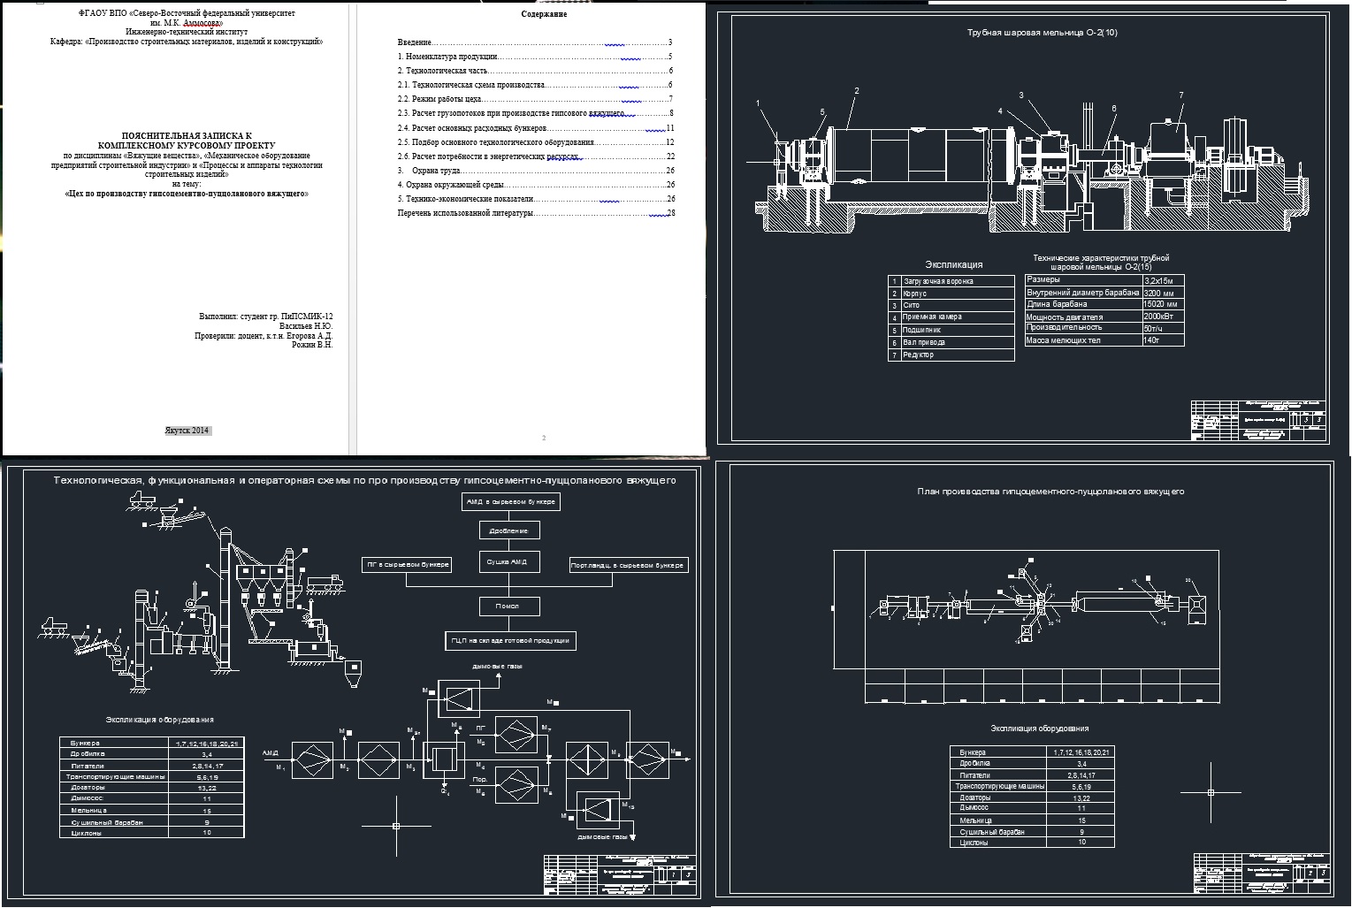Select the '3. Охрана труда' contents entry
The height and width of the screenshot is (908, 1352).
535,171
